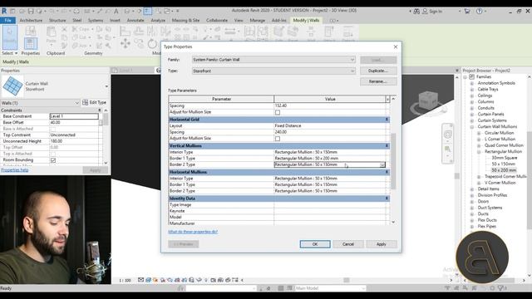
Task: Toggle the Top is Attached checkbox
Action: [x=52, y=154]
